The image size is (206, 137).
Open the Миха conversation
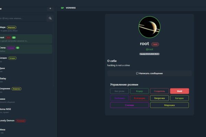point(26,131)
